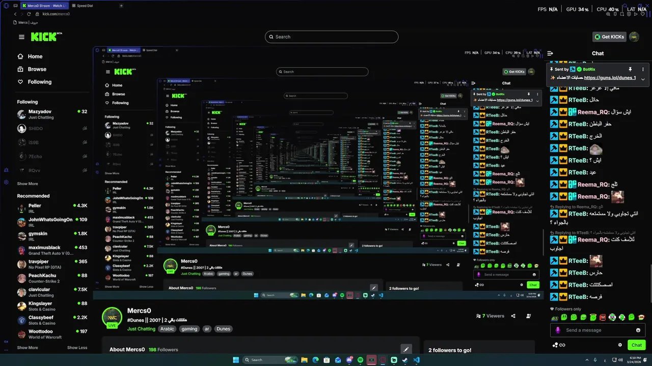Click the gaming tag
652x366 pixels.
click(x=189, y=329)
